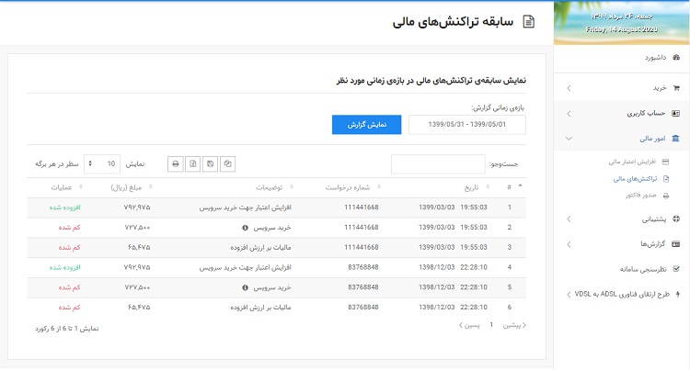
Task: Click the document icon beside the page title
Action: [528, 21]
